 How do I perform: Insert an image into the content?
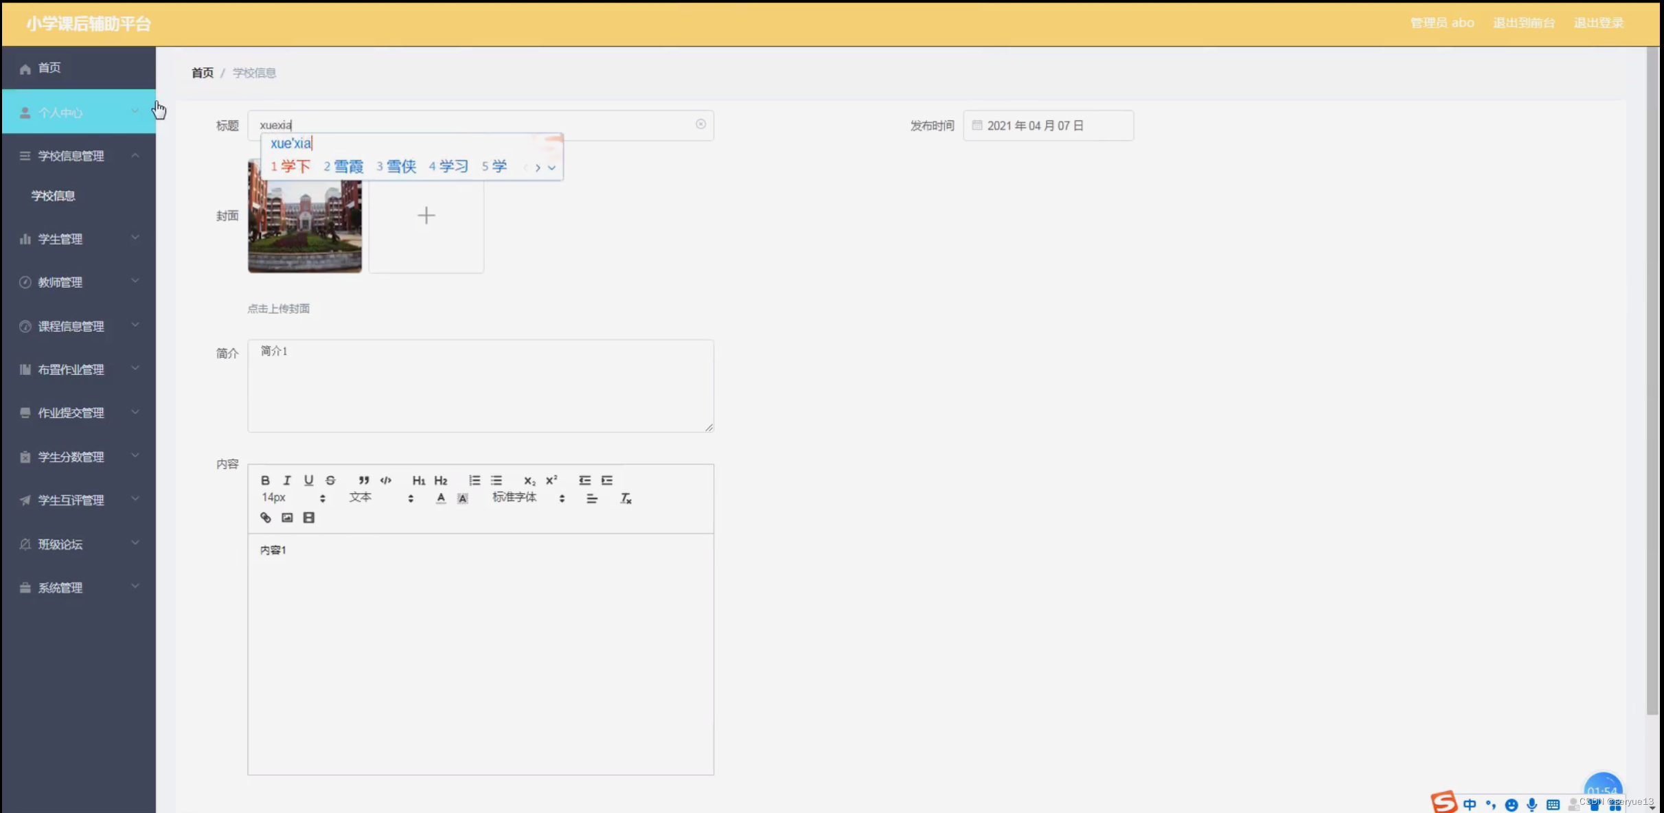point(287,518)
